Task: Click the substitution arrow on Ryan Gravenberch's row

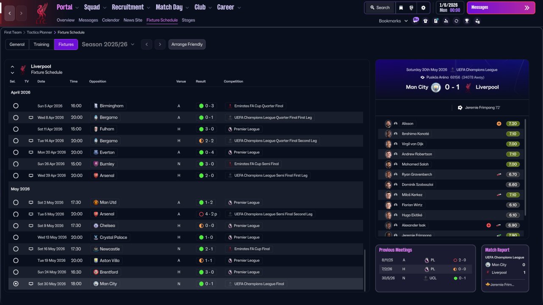Action: coord(499,175)
